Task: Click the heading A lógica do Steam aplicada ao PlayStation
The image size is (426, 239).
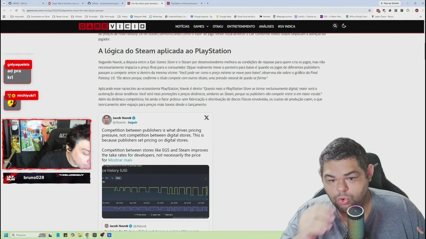Action: point(164,51)
